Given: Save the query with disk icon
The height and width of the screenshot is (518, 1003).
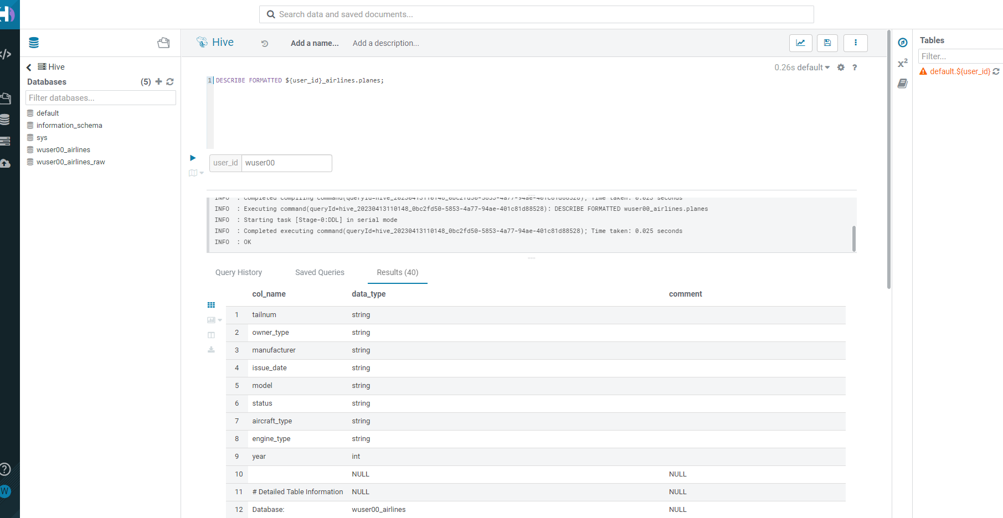Looking at the screenshot, I should pos(827,43).
